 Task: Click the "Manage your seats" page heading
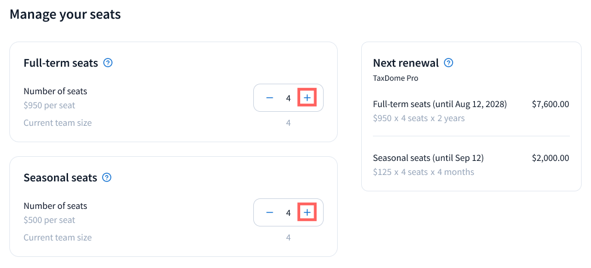[65, 15]
